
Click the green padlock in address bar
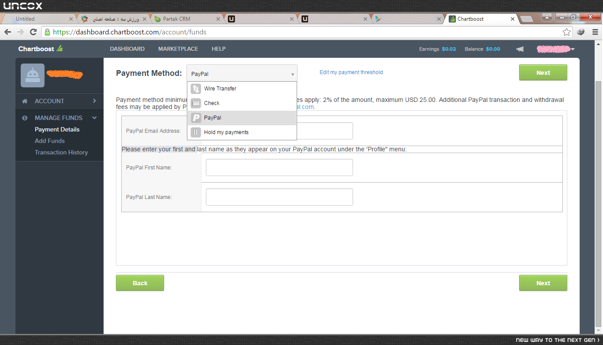pos(47,32)
